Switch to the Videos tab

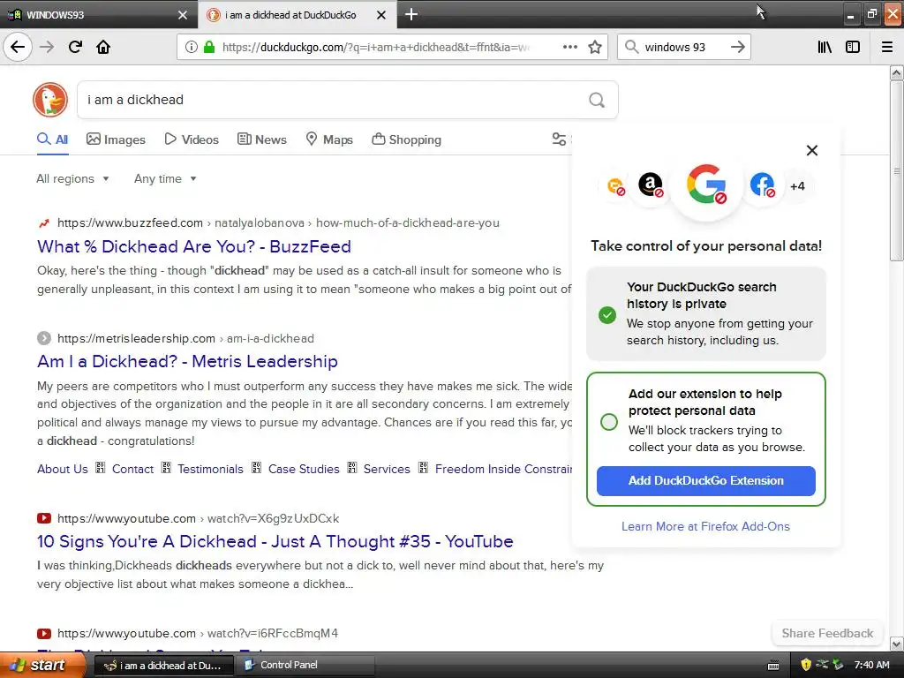pos(192,139)
